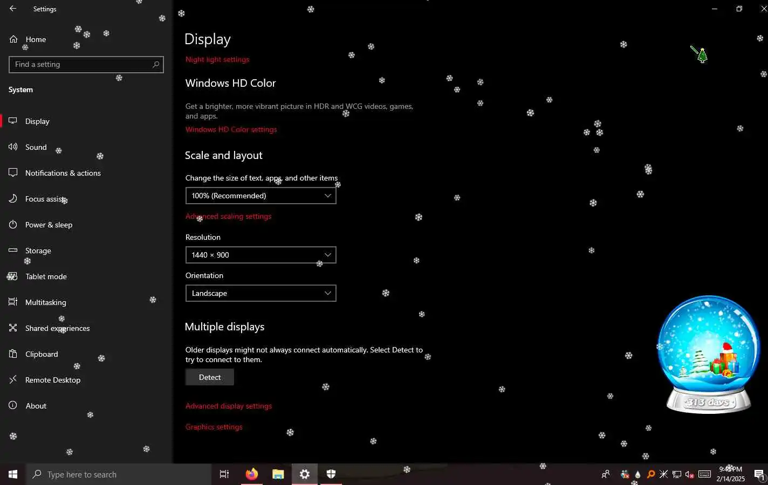768x485 pixels.
Task: Focus the Find a setting search field
Action: [86, 65]
